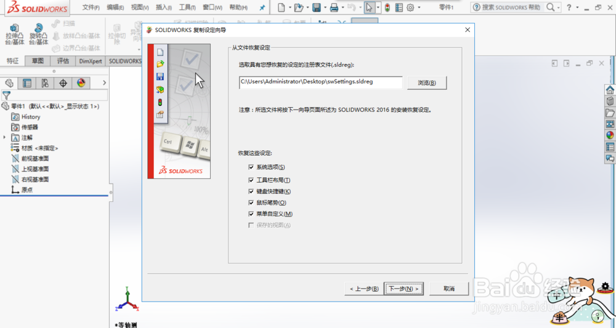The height and width of the screenshot is (328, 616).
Task: Open the 工具(T) menu
Action: [187, 7]
